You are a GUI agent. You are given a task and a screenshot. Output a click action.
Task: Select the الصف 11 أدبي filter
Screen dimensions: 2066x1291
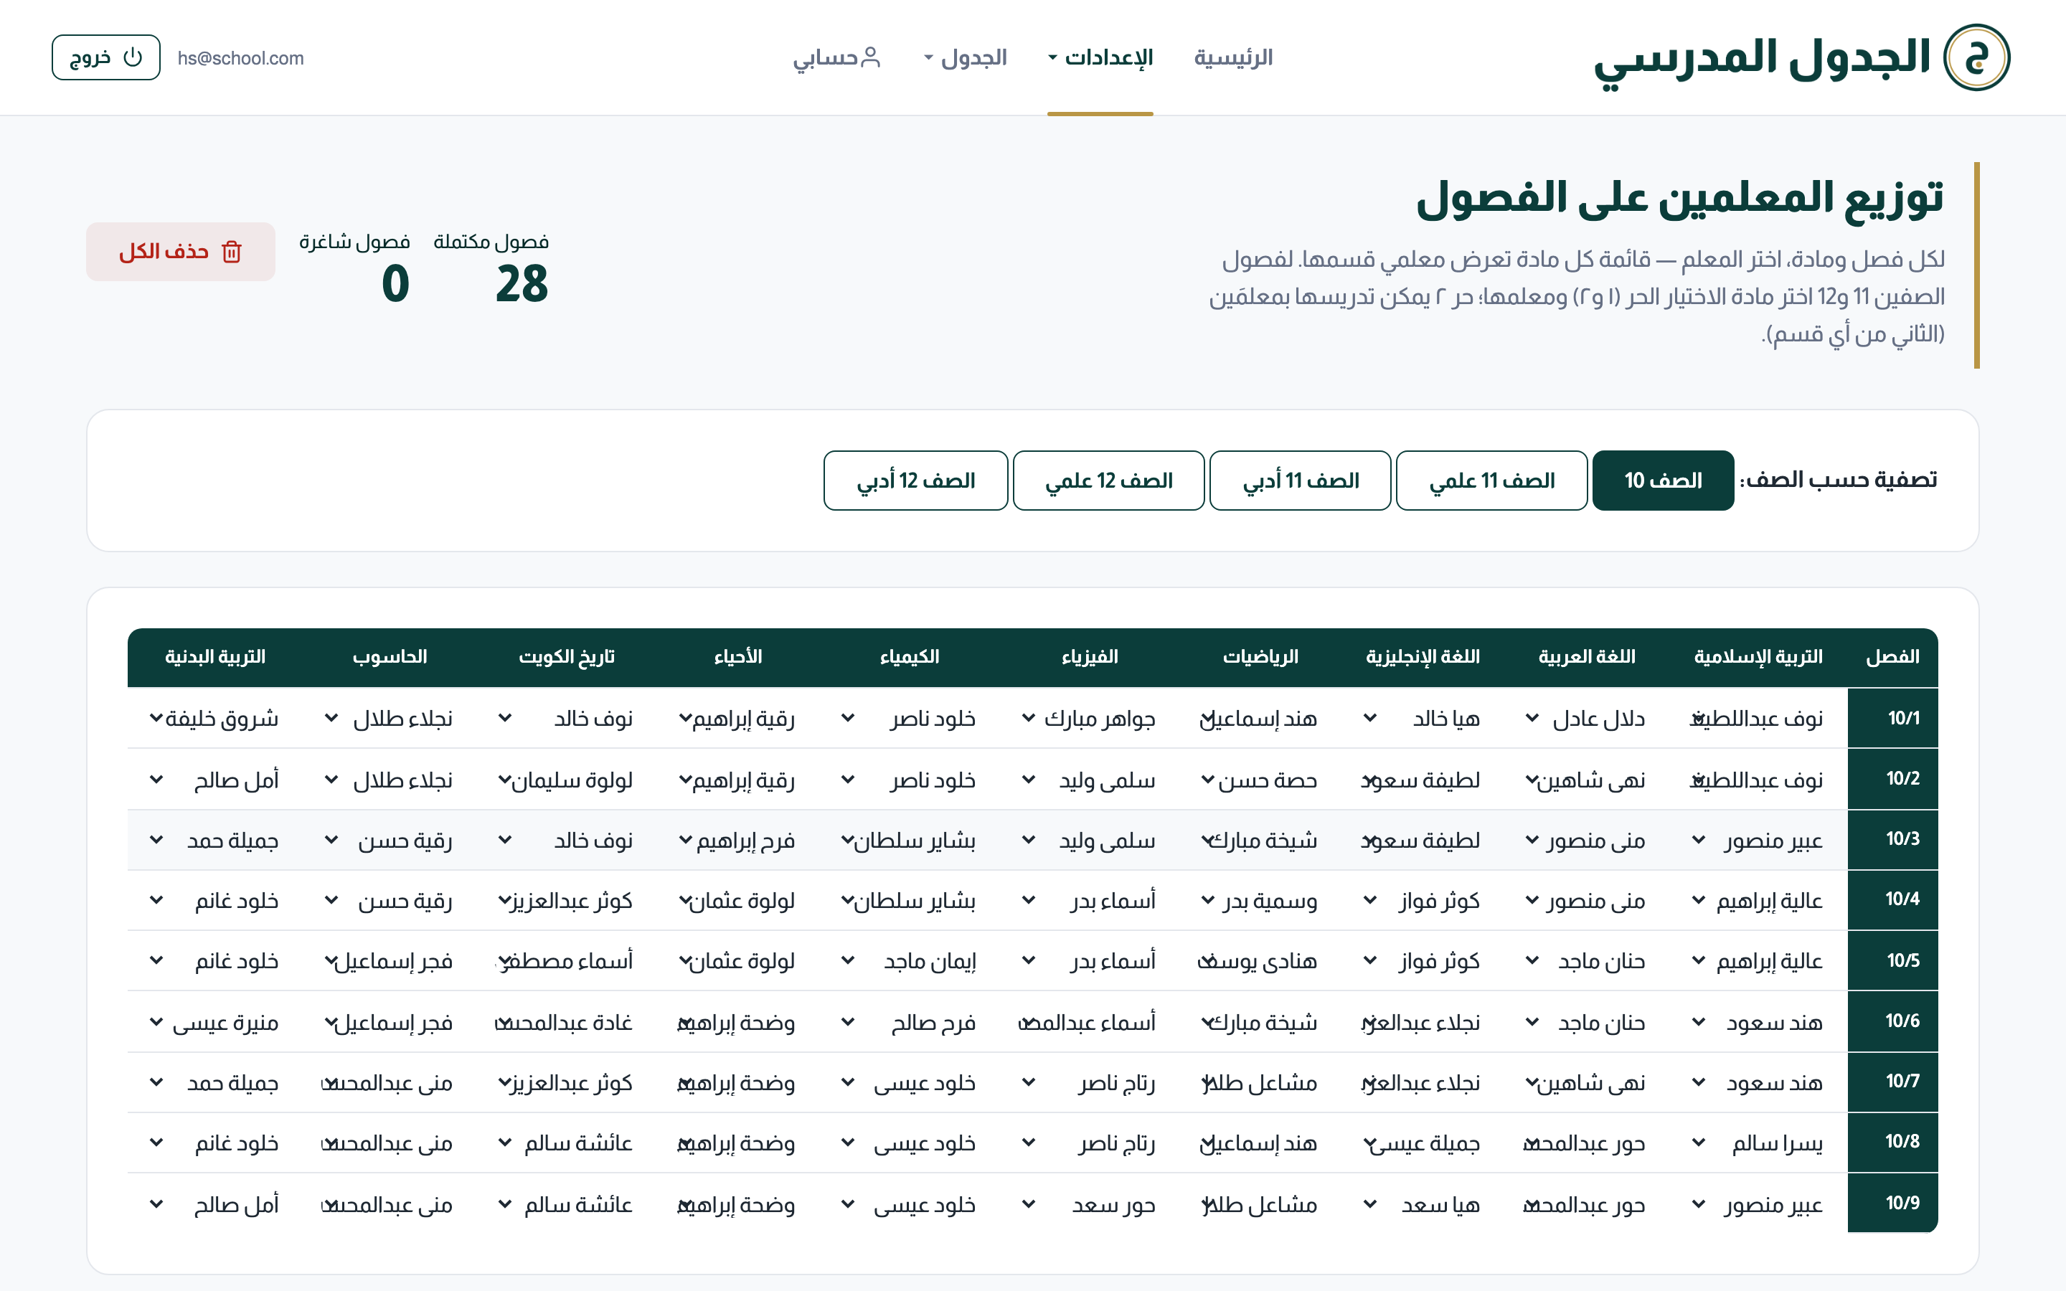pos(1300,481)
